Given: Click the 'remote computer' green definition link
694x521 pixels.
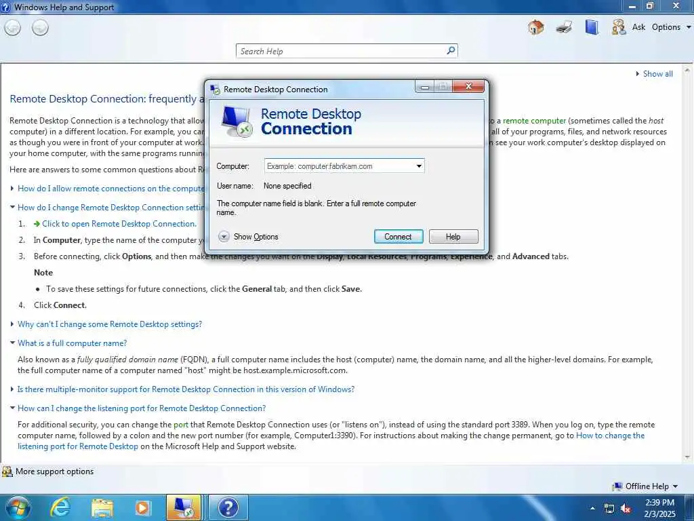Looking at the screenshot, I should point(534,121).
